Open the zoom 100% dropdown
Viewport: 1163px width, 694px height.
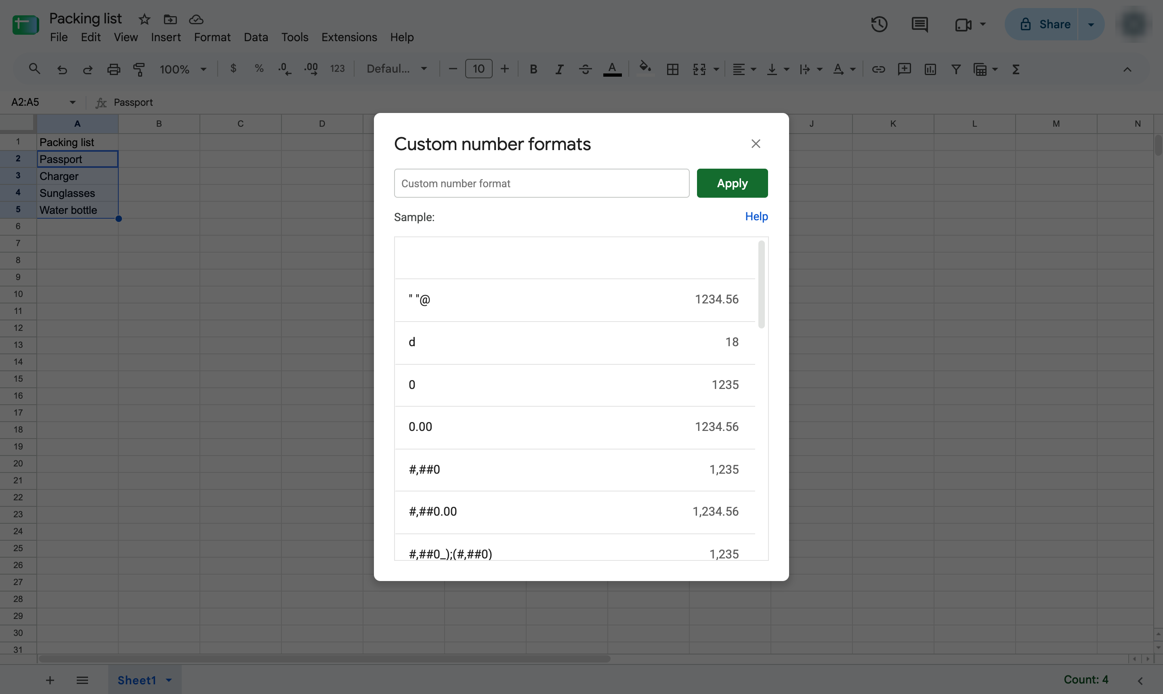point(183,69)
